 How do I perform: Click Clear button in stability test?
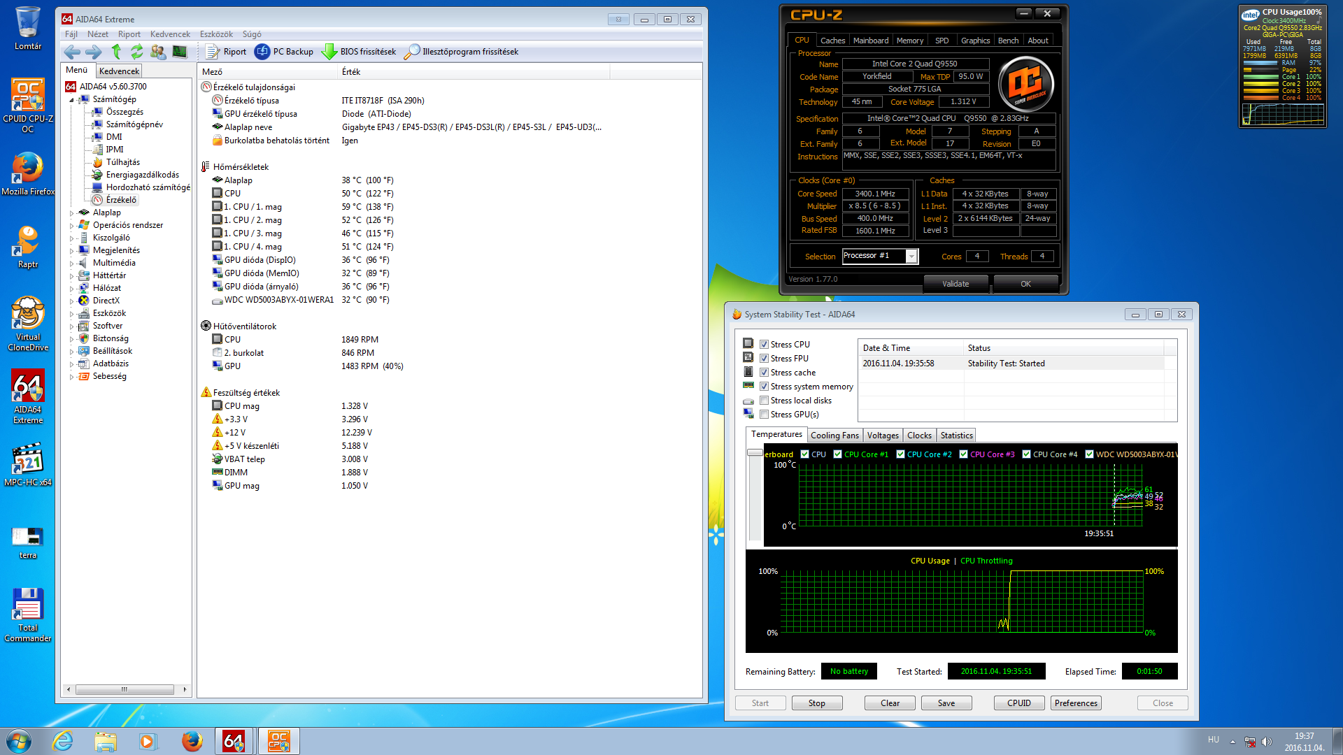coord(890,703)
